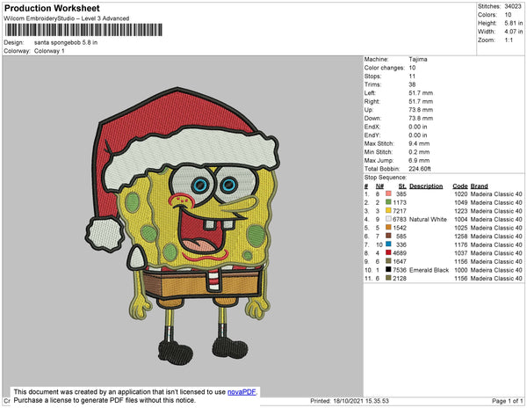The image size is (527, 408).
Task: Click the barcode under the worksheet title
Action: point(83,30)
